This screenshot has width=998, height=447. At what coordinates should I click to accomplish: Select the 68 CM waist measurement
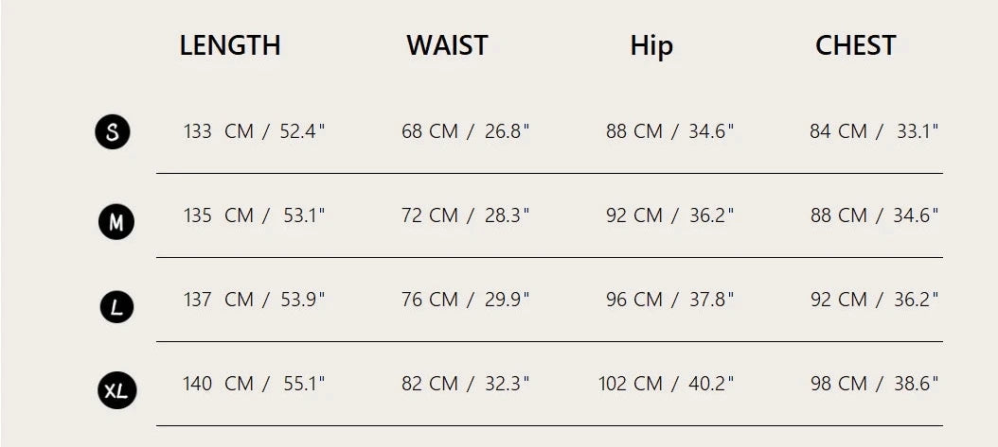(x=465, y=131)
